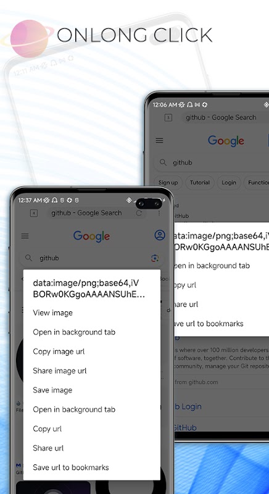
Task: Select Share image url entry
Action: pos(59,371)
